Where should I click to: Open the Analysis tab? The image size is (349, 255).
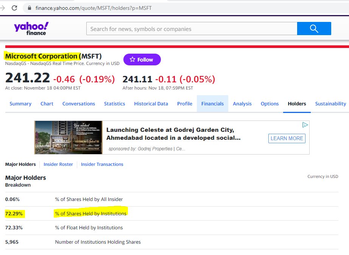(242, 104)
